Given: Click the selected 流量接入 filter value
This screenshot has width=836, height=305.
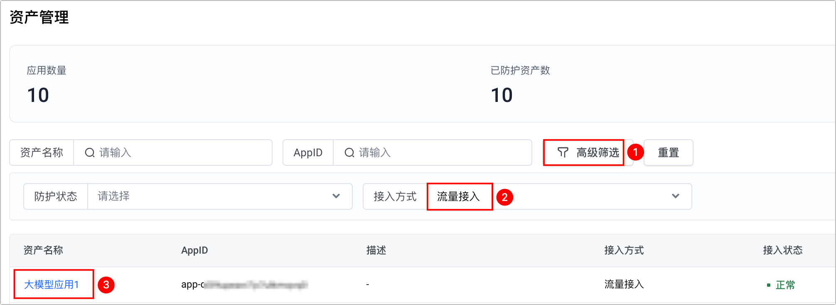Looking at the screenshot, I should point(458,196).
